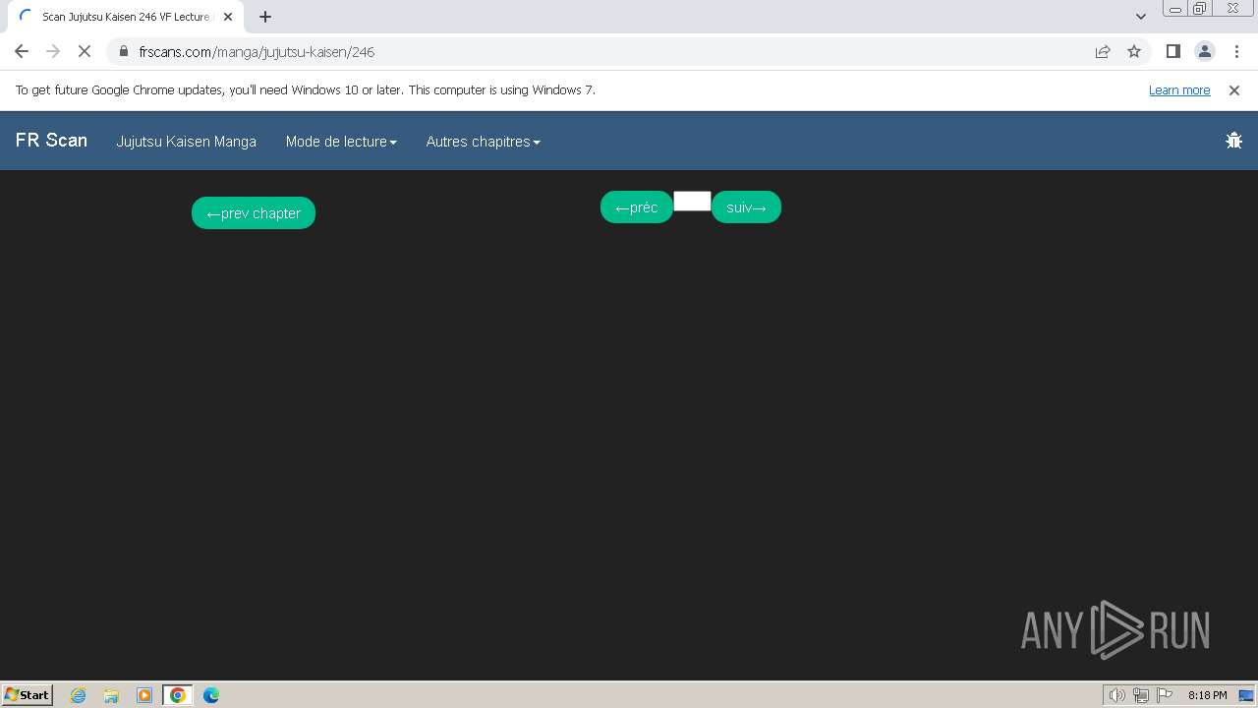
Task: Click the préc page button
Action: (637, 206)
